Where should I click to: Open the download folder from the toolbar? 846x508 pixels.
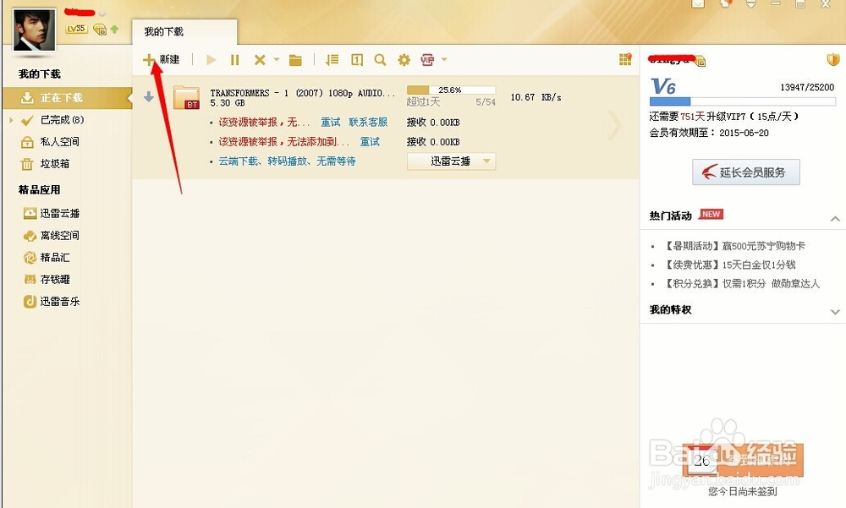point(295,60)
